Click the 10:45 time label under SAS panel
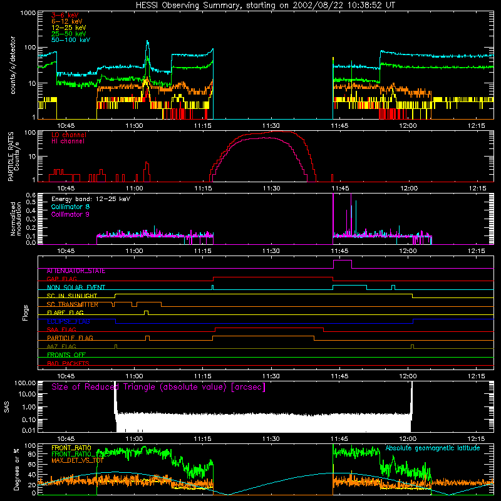 tap(66, 439)
